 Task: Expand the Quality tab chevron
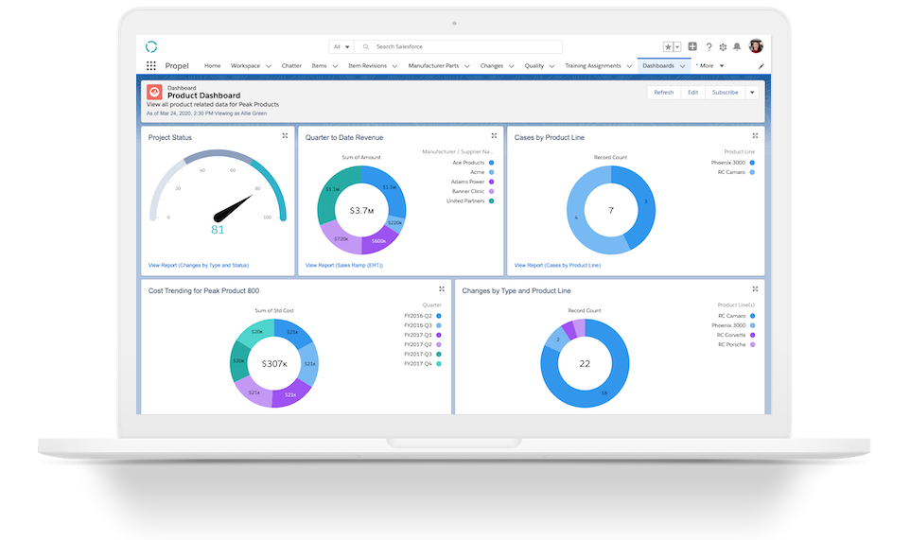551,66
